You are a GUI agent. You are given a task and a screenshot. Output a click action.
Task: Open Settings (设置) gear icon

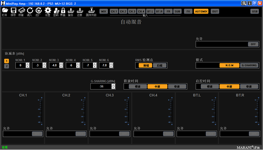47,11
